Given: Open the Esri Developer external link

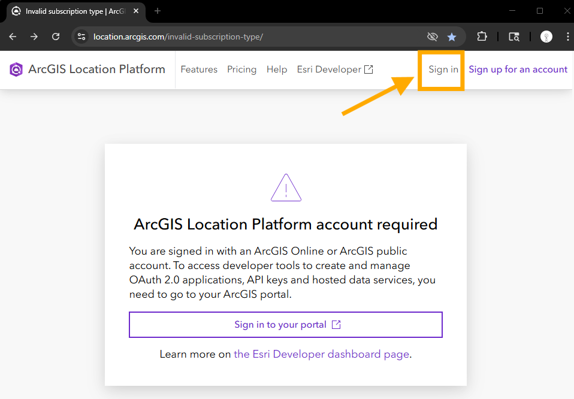Looking at the screenshot, I should 335,69.
